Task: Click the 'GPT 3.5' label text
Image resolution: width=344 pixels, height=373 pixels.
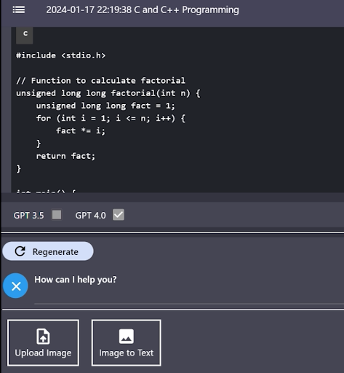Action: [x=29, y=216]
